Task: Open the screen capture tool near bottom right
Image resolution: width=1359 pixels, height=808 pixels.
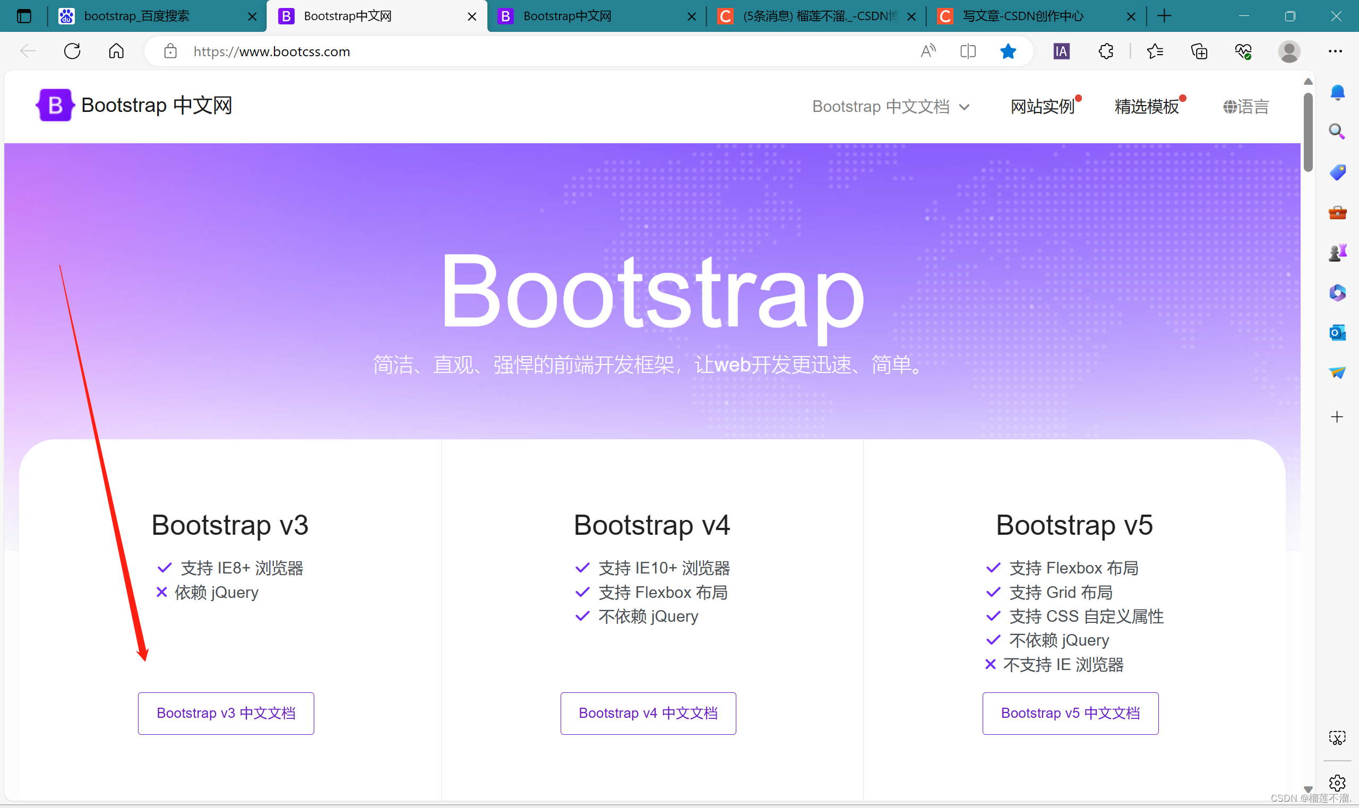Action: coord(1337,738)
